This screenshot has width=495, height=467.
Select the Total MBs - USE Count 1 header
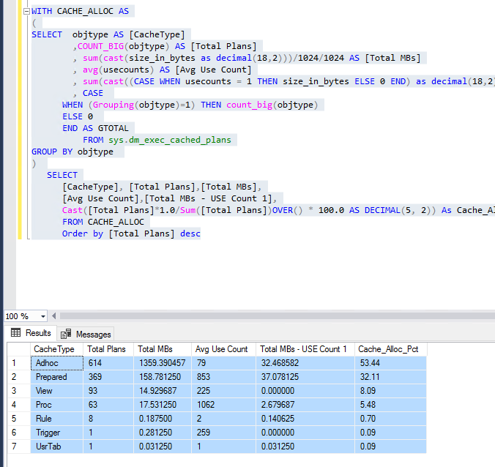305,349
